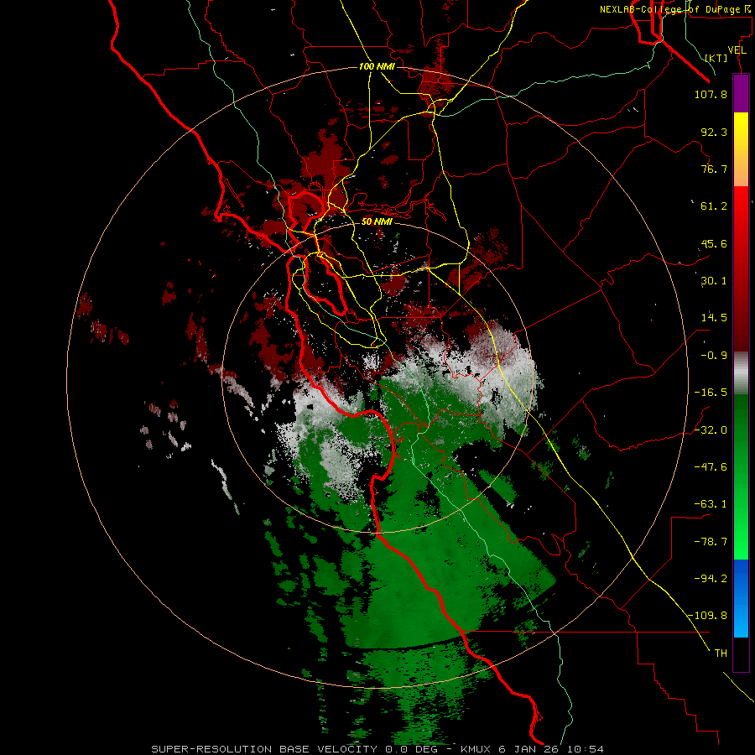Click the blue segment of velocity color bar
This screenshot has height=755, width=755.
point(741,598)
